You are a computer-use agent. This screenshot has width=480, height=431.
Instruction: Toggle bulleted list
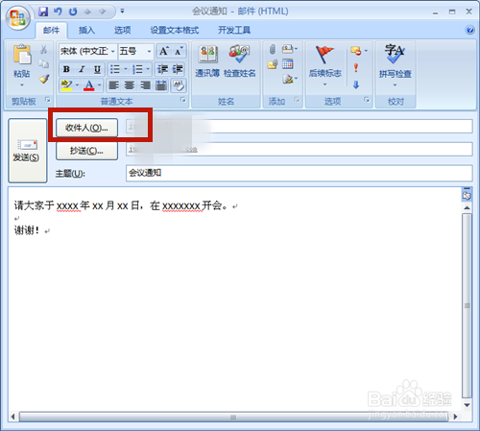(x=115, y=69)
